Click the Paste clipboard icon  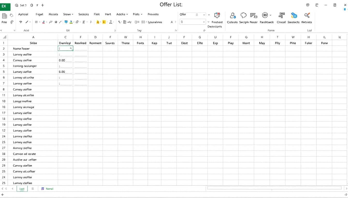(4, 16)
